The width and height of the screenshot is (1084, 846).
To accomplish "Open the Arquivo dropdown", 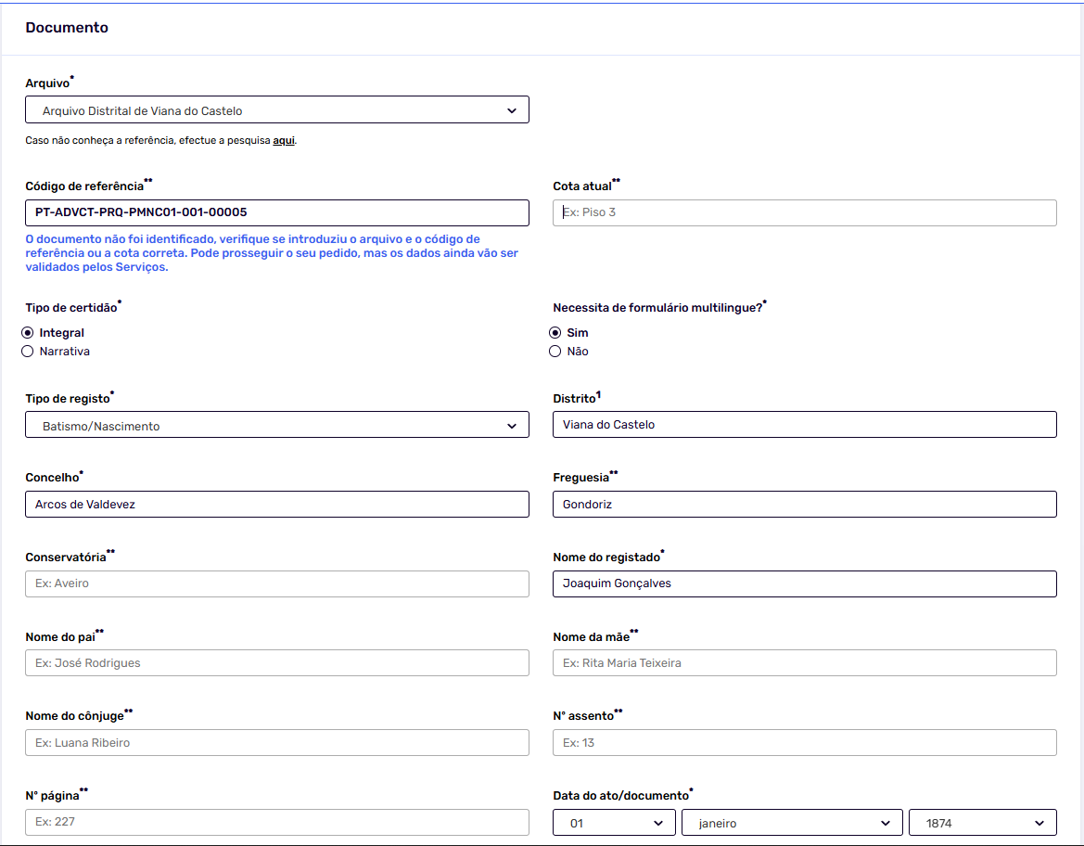I will point(276,110).
